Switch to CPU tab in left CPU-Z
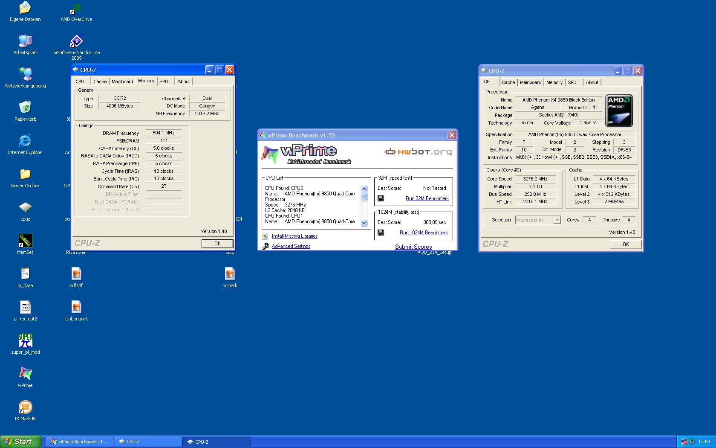Viewport: 716px width, 448px height. pyautogui.click(x=80, y=81)
